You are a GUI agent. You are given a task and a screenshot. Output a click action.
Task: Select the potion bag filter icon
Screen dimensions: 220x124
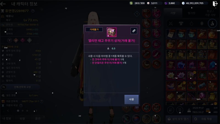pyautogui.click(x=212, y=24)
